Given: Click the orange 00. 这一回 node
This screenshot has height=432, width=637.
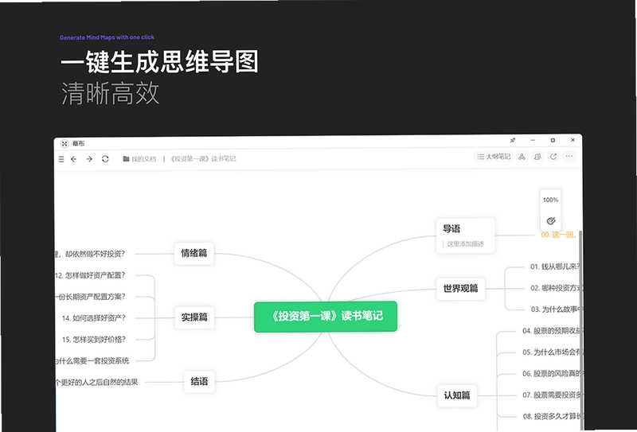Looking at the screenshot, I should [559, 235].
